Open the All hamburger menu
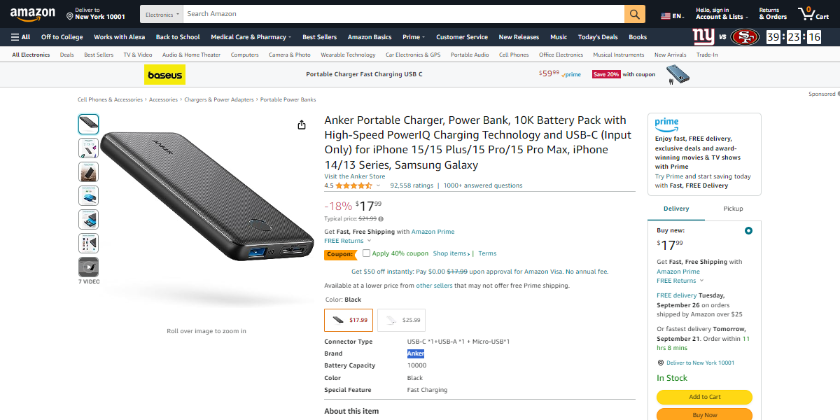This screenshot has height=420, width=840. pyautogui.click(x=20, y=37)
